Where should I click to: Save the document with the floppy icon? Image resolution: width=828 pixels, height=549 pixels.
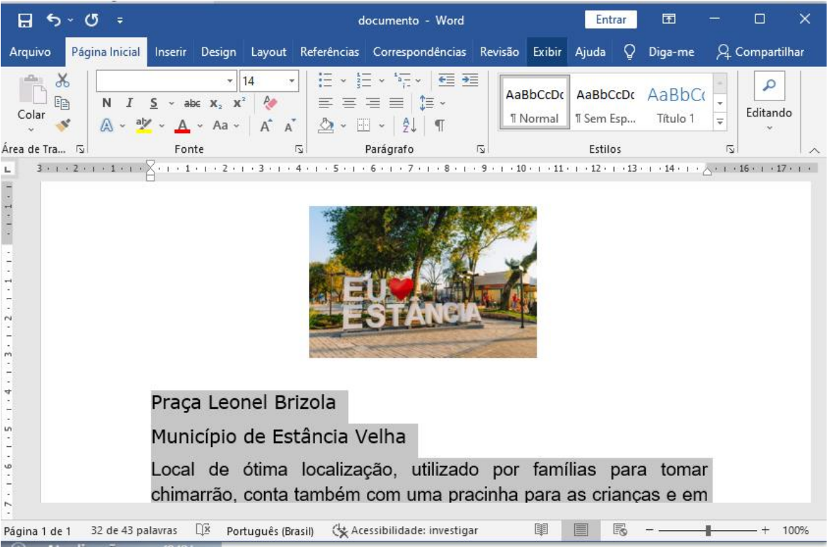[25, 20]
